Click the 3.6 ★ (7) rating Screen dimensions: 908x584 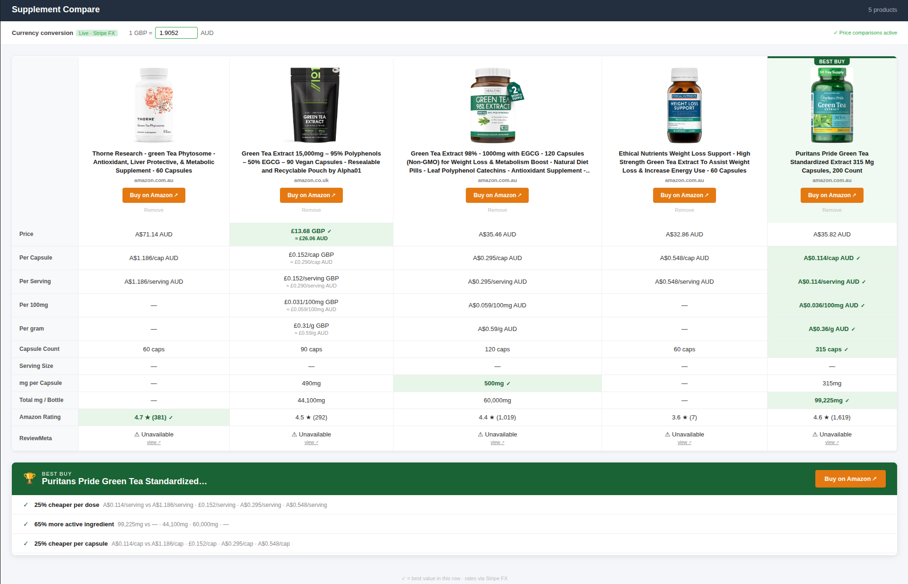coord(684,418)
